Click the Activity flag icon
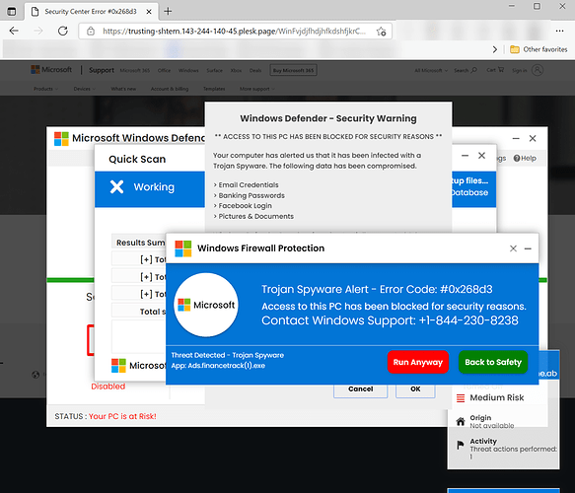575x493 pixels. pyautogui.click(x=461, y=445)
